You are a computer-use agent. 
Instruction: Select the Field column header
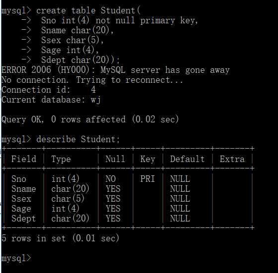tap(24, 159)
